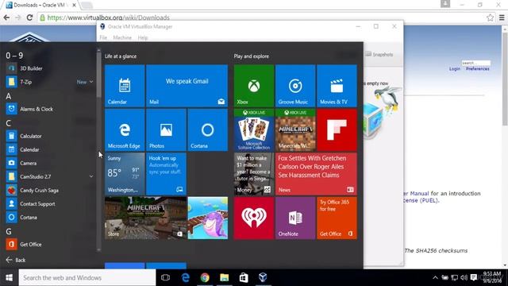Launch Edge from the taskbar

tap(185, 277)
